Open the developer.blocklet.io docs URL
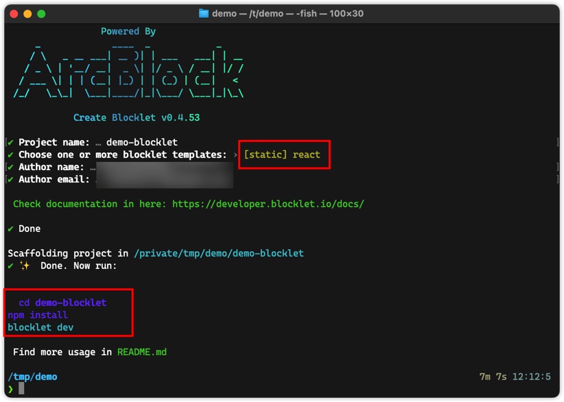 click(x=268, y=204)
